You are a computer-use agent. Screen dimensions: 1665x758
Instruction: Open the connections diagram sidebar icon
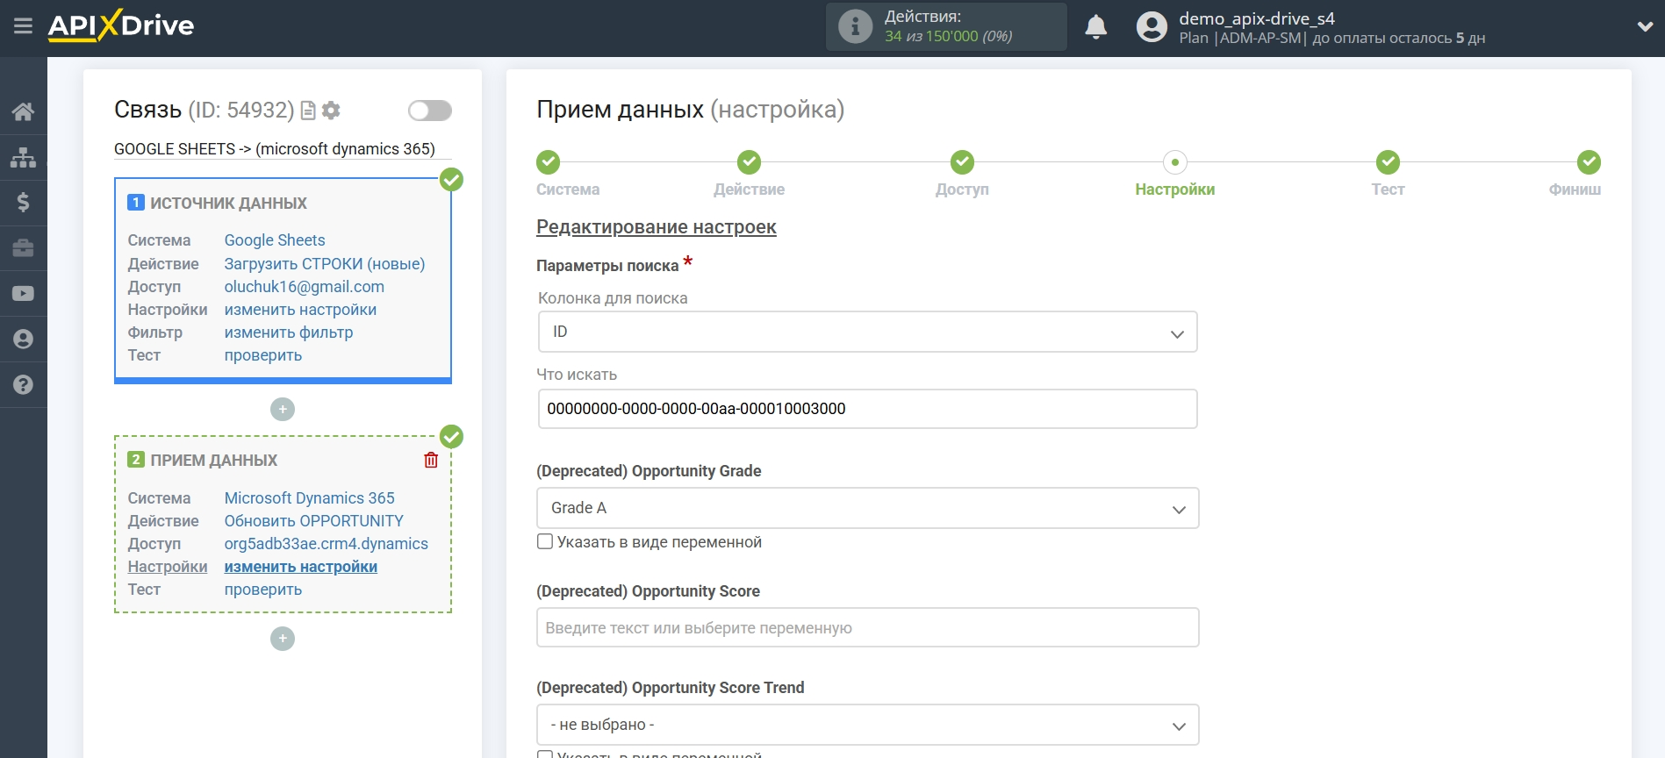[x=24, y=157]
